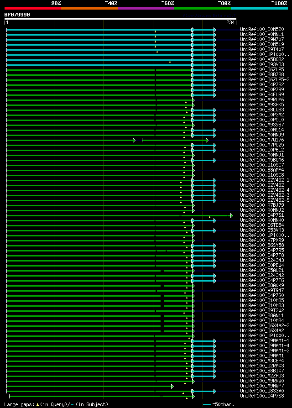The width and height of the screenshot is (292, 408).
Task: Click the UniRef100_C0P7R9 label
Action: click(x=262, y=89)
